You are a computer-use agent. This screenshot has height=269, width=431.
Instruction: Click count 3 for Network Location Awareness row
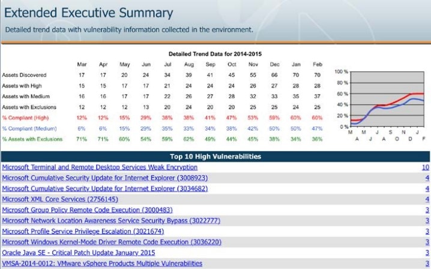[x=427, y=220]
